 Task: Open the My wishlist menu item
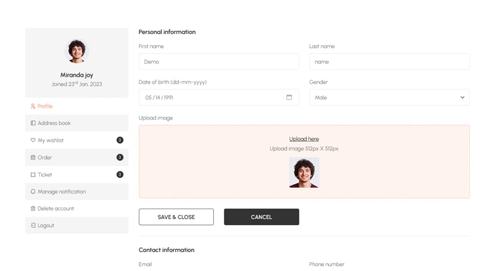click(50, 141)
